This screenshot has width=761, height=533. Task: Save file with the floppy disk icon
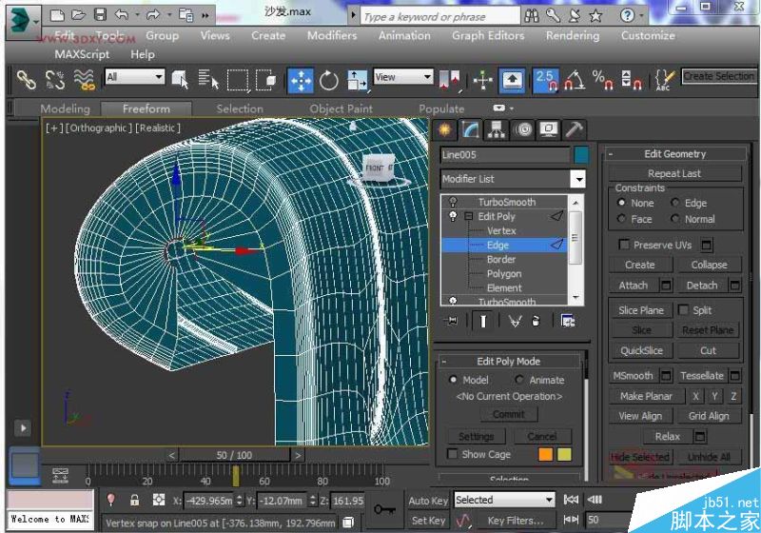100,14
